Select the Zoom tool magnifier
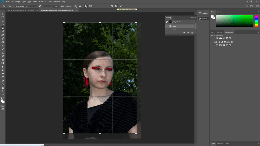The height and width of the screenshot is (146, 260). coord(3,91)
